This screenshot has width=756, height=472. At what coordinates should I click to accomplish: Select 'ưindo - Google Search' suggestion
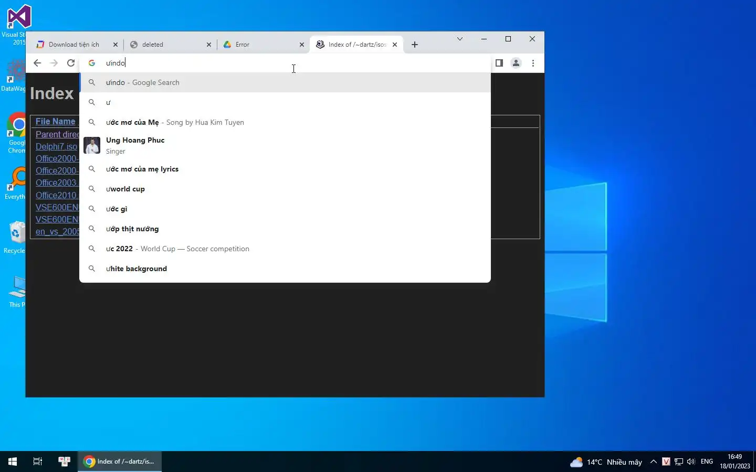285,82
